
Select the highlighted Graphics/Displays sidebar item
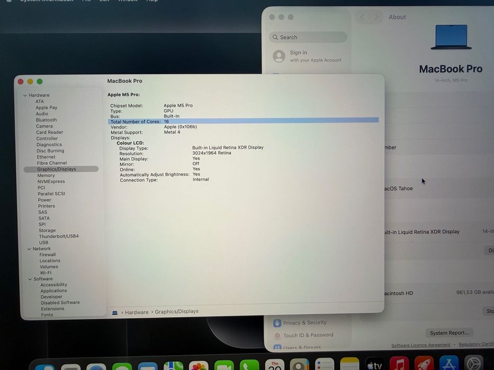coord(61,169)
